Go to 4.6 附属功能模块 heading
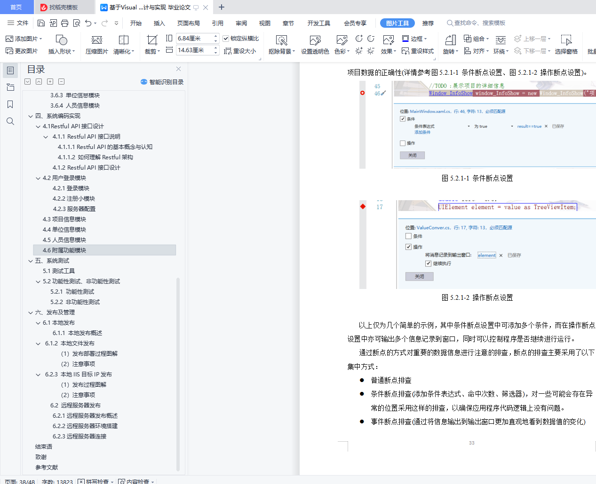 [x=104, y=250]
